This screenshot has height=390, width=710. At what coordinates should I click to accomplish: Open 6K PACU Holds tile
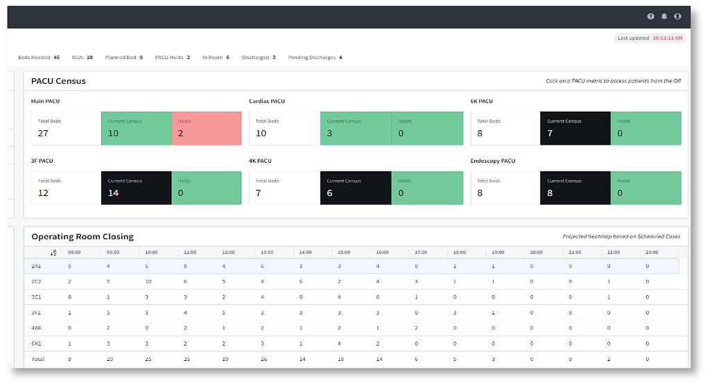646,128
